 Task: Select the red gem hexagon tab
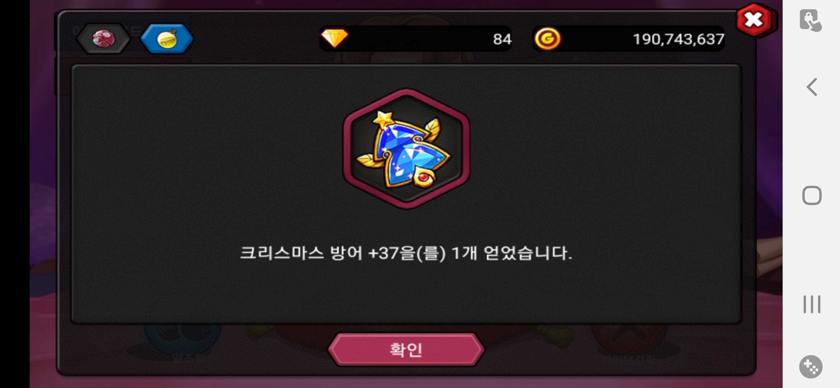[103, 38]
